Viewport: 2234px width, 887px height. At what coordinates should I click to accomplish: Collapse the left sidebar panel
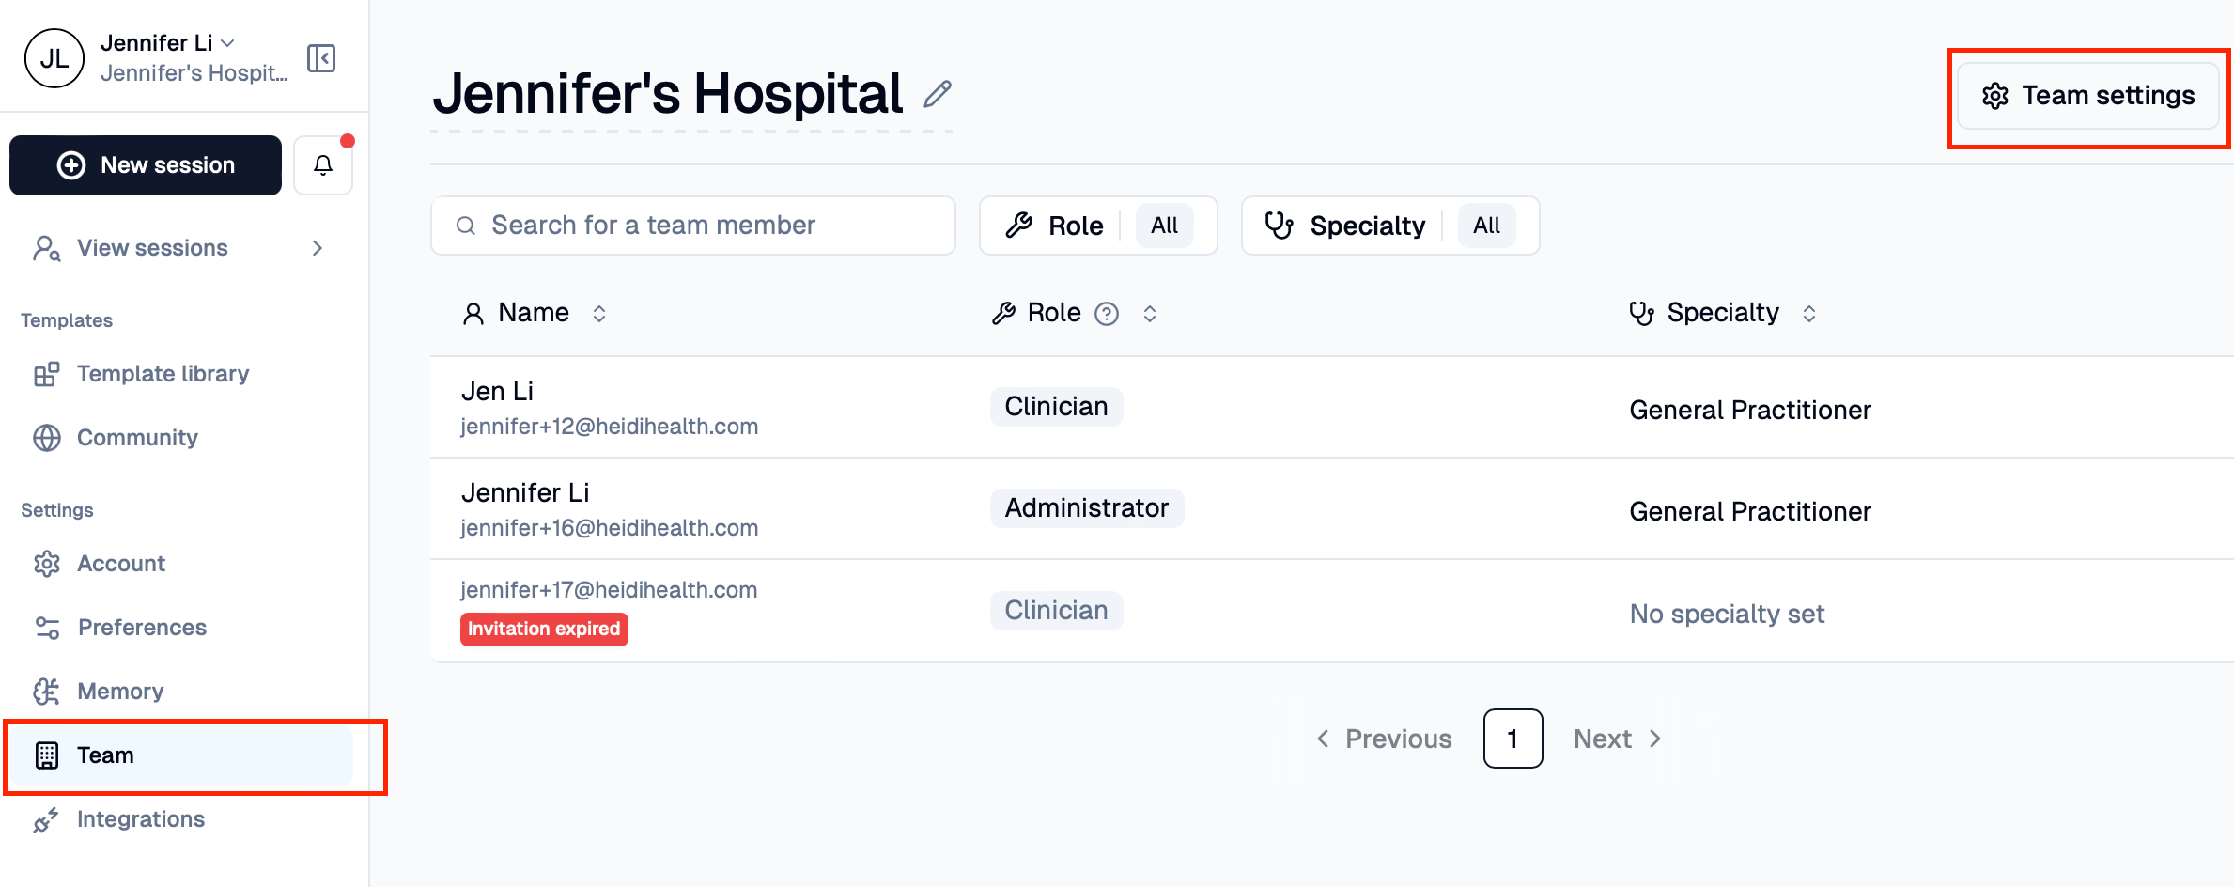pos(320,58)
